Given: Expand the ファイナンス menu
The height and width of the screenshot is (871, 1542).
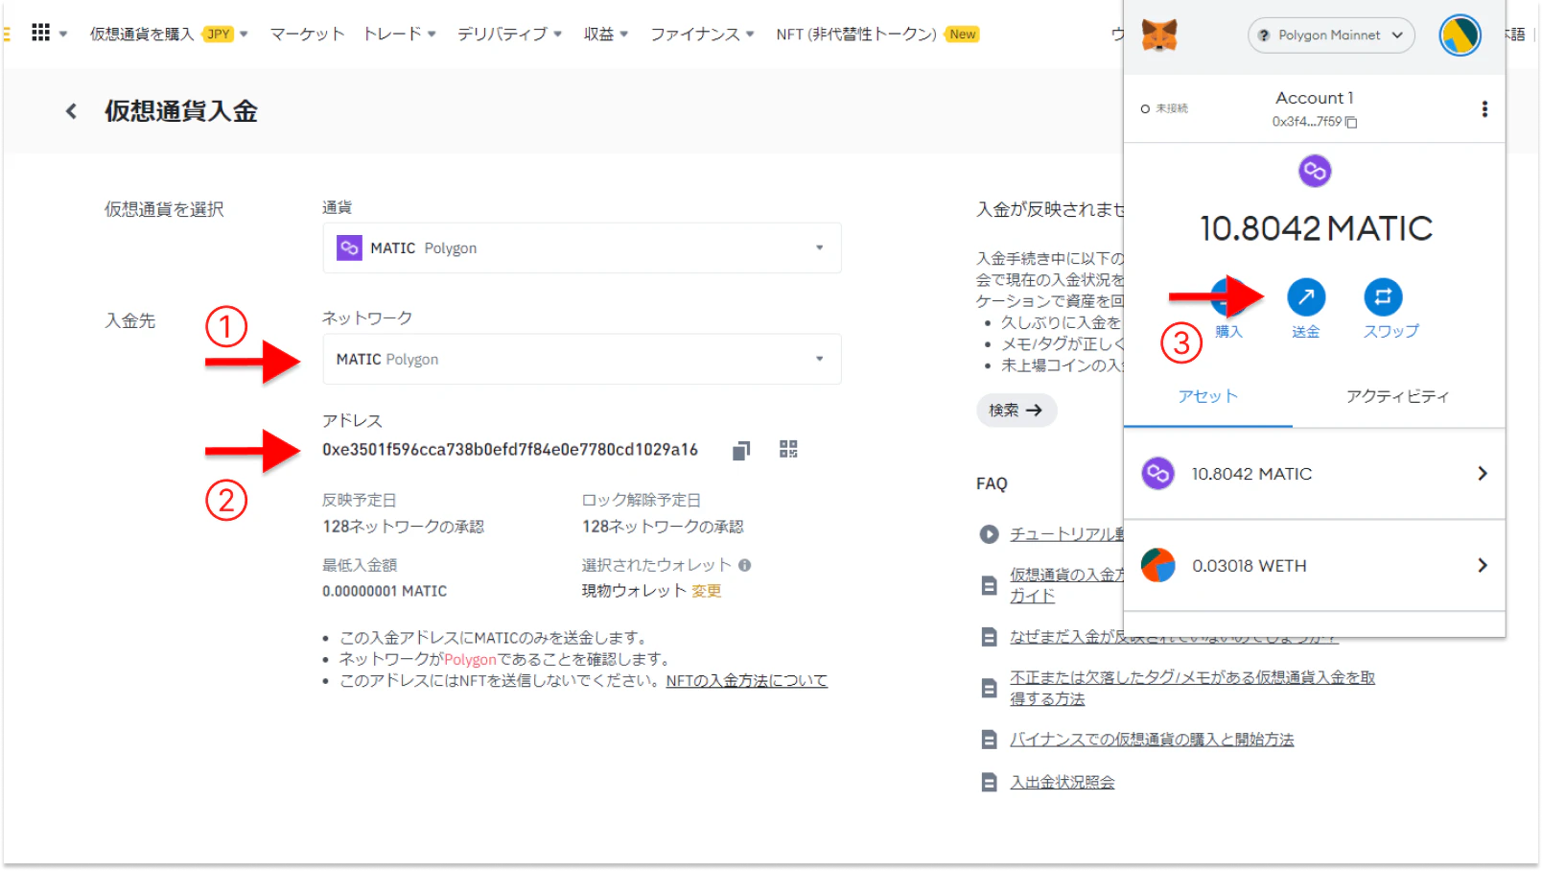Looking at the screenshot, I should coord(702,35).
